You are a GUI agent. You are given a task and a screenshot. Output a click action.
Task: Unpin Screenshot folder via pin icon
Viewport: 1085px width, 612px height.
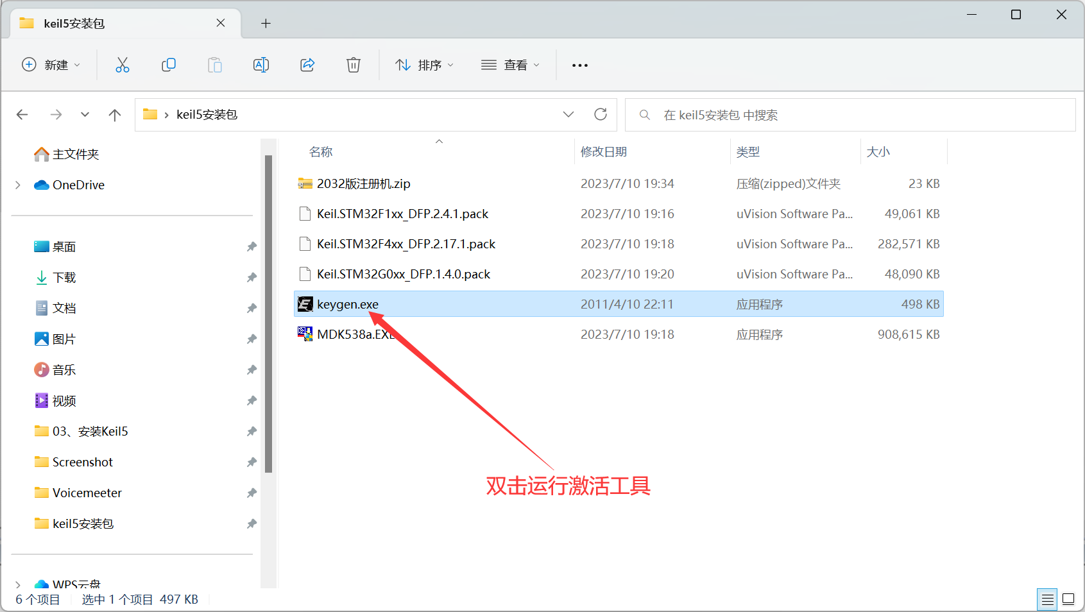[252, 463]
